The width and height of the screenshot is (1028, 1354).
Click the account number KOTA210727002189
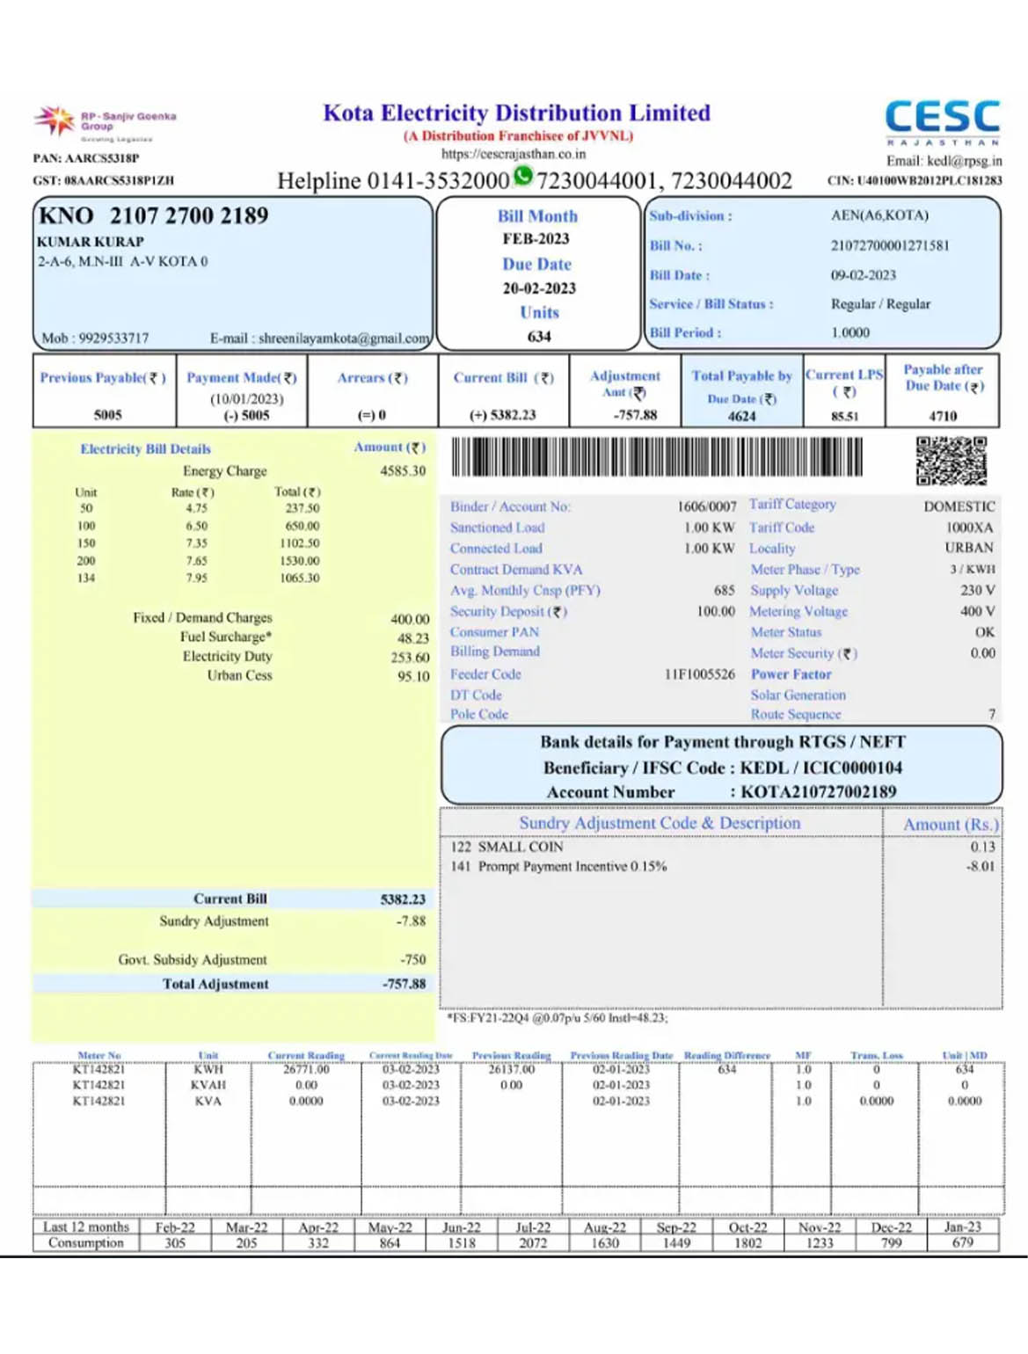tap(819, 792)
